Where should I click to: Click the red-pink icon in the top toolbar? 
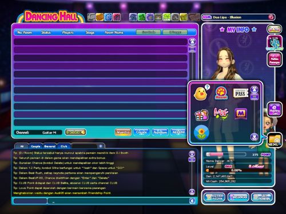pos(117,17)
